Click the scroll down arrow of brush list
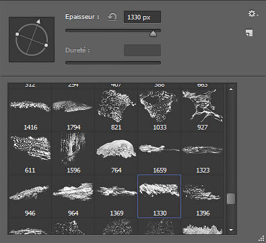The image size is (266, 243). pos(231,230)
